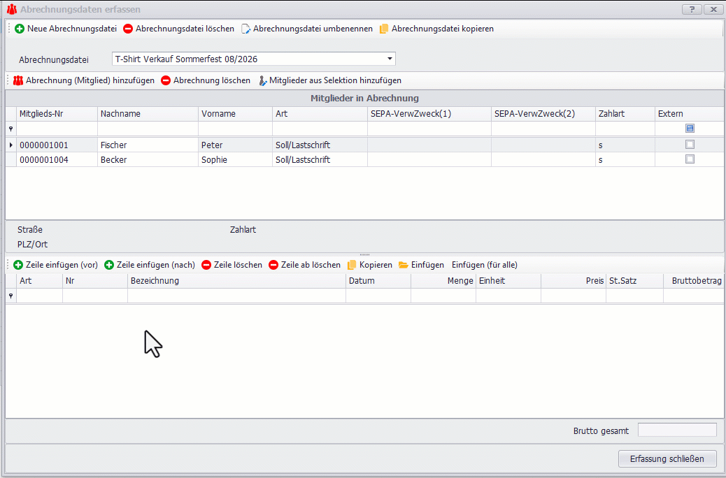Click the Erfassung schließen button
726x478 pixels.
pos(667,458)
